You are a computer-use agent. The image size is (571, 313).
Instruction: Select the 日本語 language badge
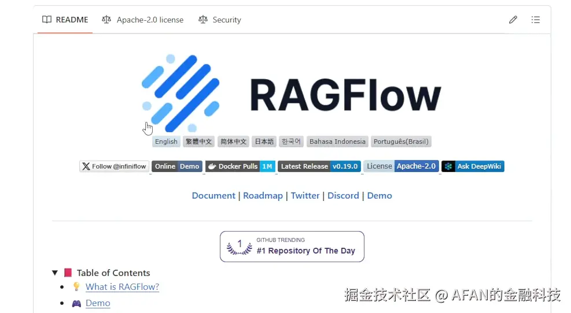pos(264,141)
